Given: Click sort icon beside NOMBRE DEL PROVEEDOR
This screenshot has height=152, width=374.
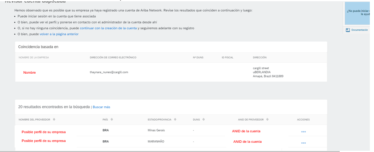Looking at the screenshot, I should tap(54, 119).
